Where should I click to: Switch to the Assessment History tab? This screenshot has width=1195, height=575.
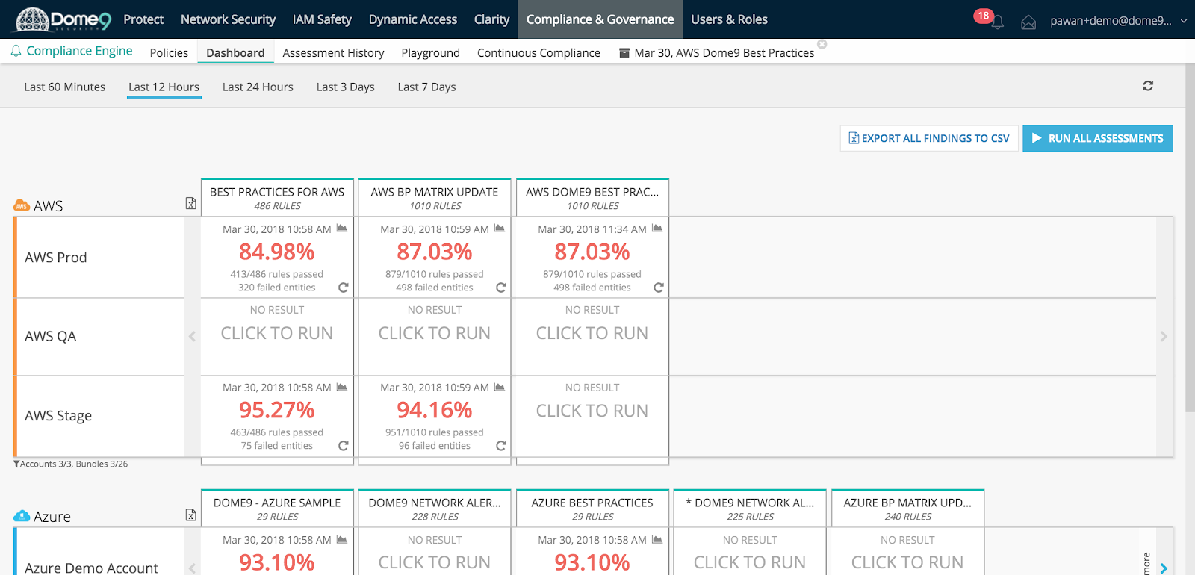[x=333, y=52]
